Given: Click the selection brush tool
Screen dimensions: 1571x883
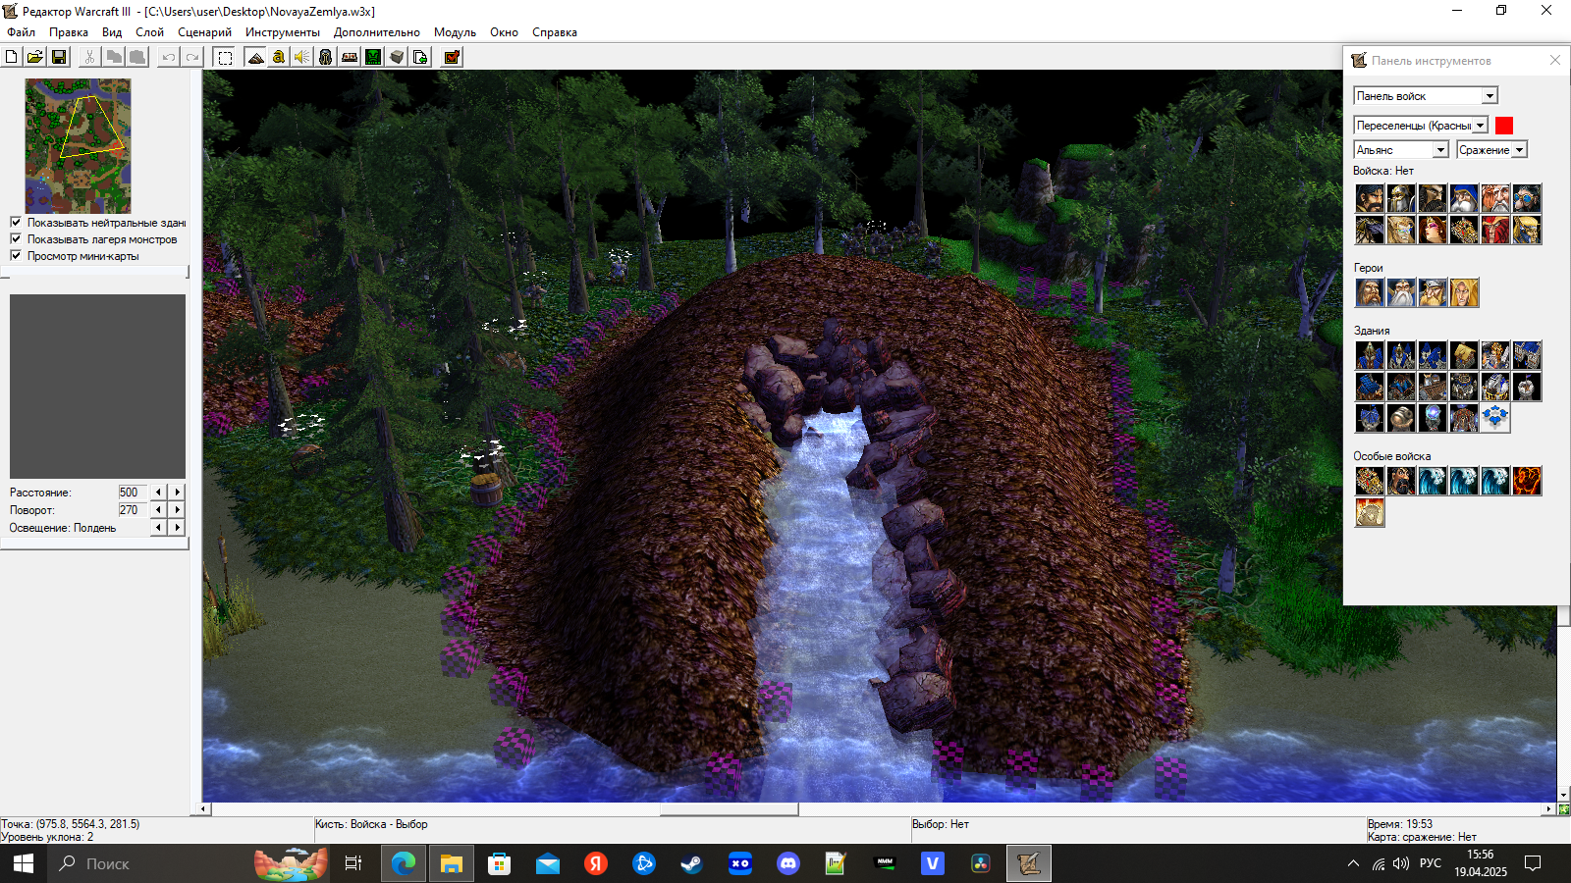Looking at the screenshot, I should pos(225,57).
